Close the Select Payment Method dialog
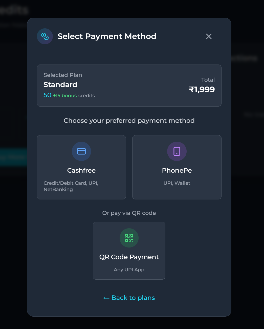 (x=209, y=36)
